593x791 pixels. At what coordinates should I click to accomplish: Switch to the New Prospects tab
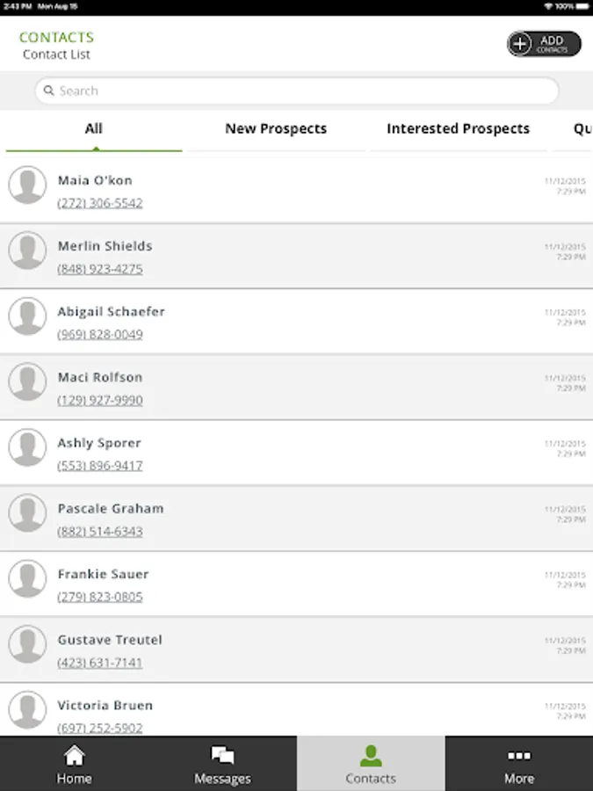point(276,128)
